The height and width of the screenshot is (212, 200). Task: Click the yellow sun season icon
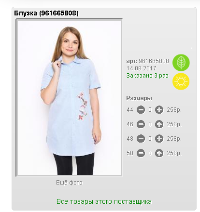(181, 81)
